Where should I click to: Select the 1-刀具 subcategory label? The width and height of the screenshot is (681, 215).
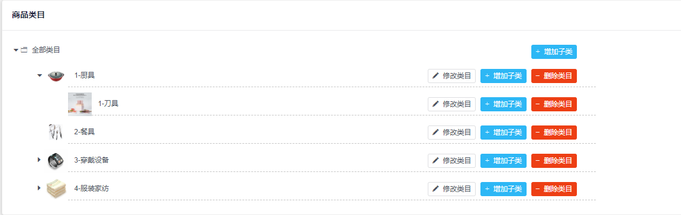(108, 104)
